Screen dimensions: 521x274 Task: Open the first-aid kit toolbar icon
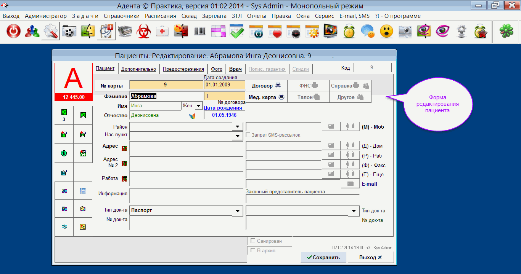point(162,32)
